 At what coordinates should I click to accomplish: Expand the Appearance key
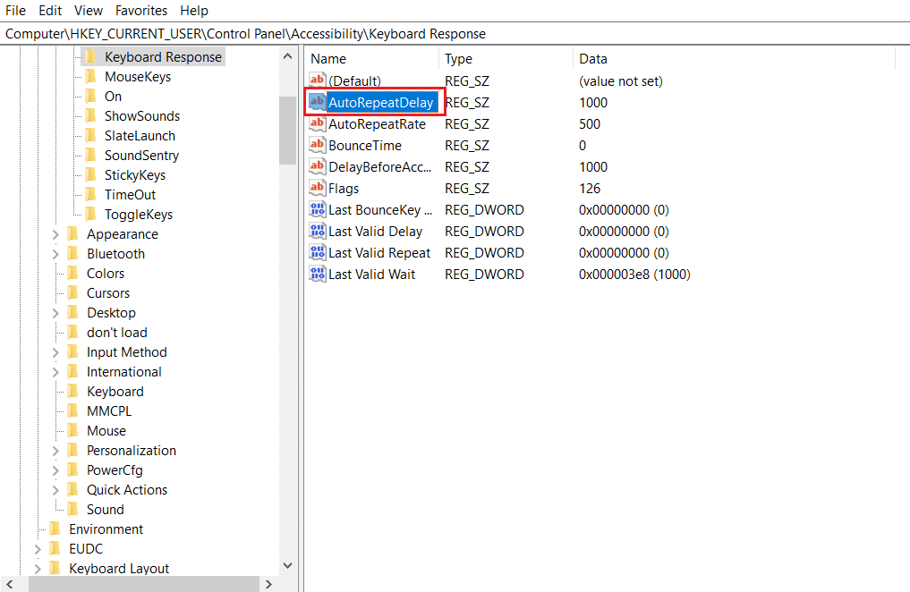(x=55, y=234)
